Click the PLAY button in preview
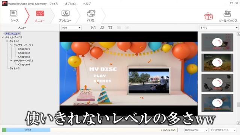This screenshot has width=240, height=135. [x=100, y=76]
